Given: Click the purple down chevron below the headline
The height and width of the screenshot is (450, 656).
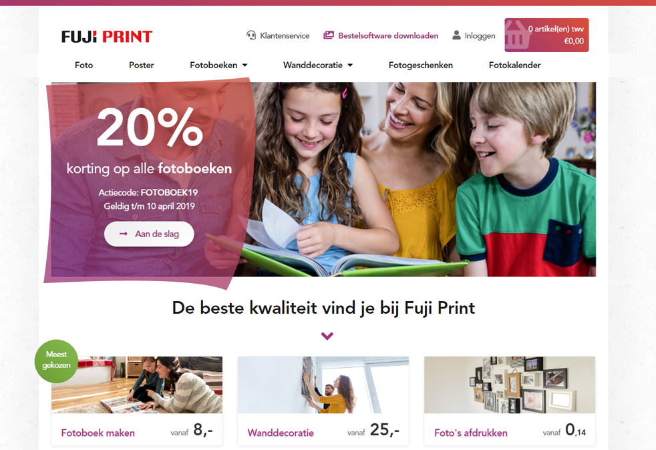Looking at the screenshot, I should pos(327,336).
